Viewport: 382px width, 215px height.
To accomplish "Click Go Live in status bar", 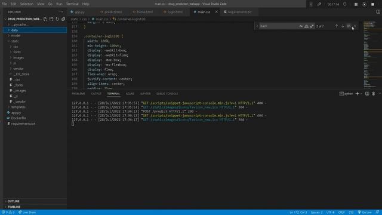I will tap(365, 213).
